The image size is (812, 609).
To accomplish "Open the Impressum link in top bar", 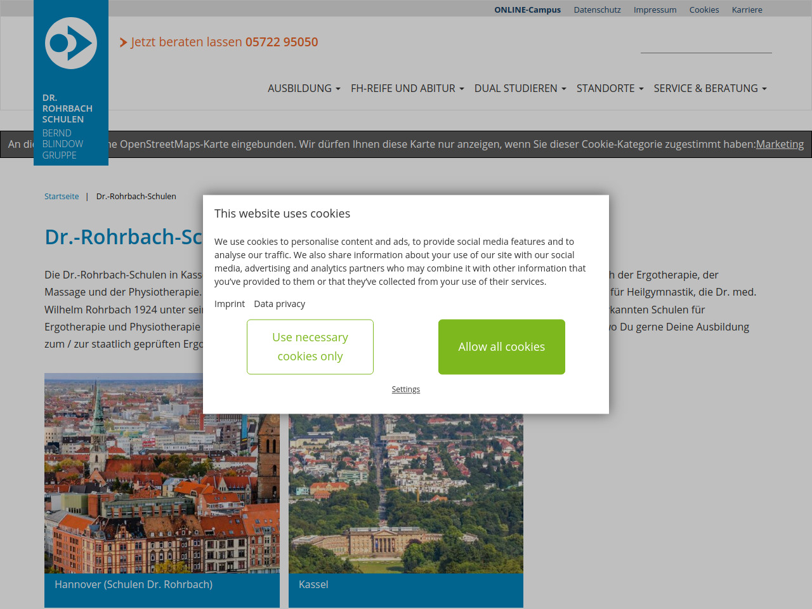I will click(x=655, y=10).
